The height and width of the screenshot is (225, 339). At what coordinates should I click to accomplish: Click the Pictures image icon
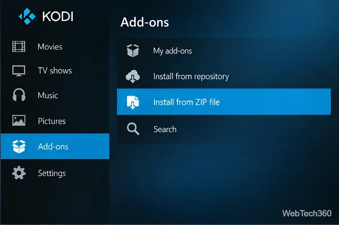pyautogui.click(x=19, y=120)
